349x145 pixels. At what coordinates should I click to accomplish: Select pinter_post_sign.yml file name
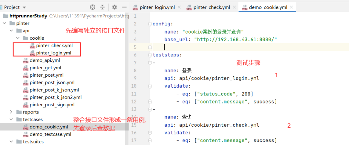[x=52, y=104]
